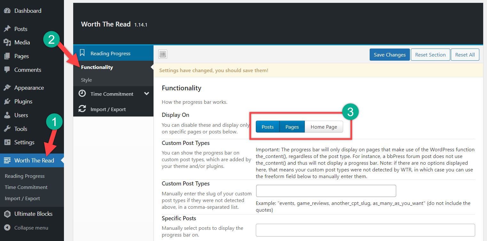Screen dimensions: 487x241
Task: Click the Custom Post Types text field
Action: click(x=326, y=191)
